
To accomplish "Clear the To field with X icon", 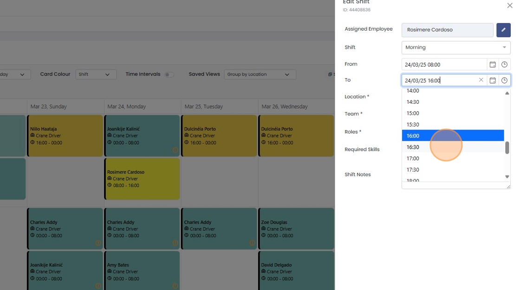I will pyautogui.click(x=481, y=80).
